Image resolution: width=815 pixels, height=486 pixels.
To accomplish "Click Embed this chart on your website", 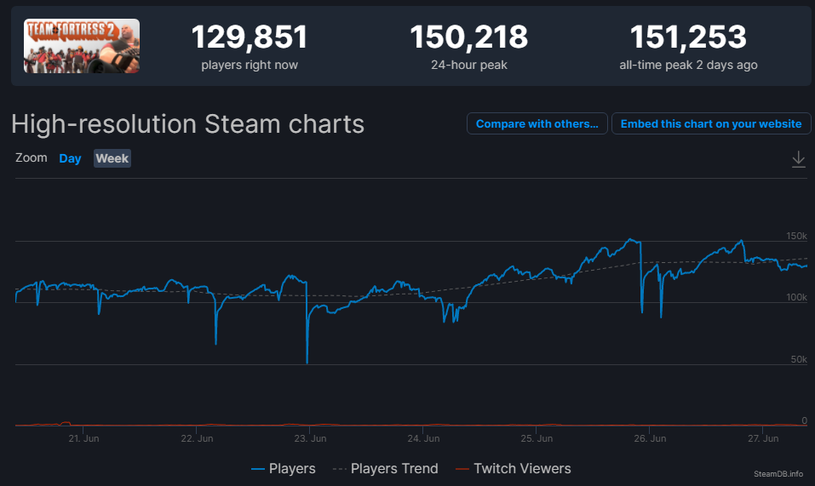I will pos(711,123).
